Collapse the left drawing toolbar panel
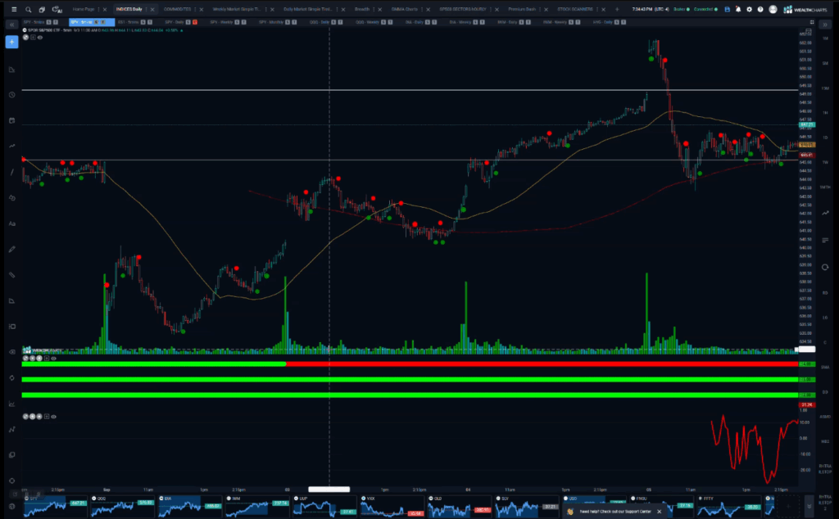This screenshot has width=839, height=519. (x=12, y=25)
